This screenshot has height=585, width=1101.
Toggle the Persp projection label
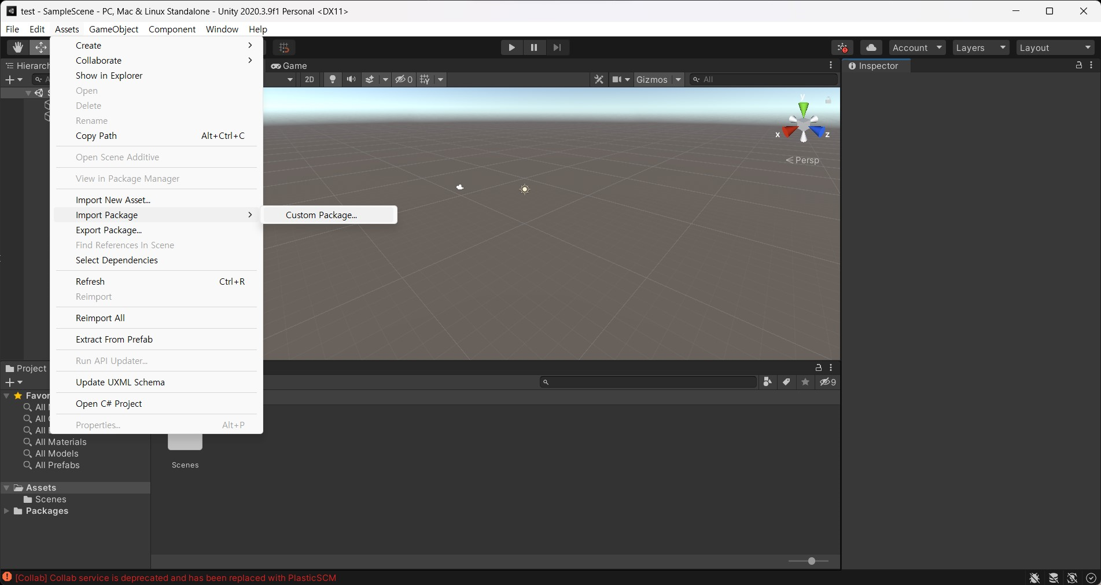coord(802,160)
